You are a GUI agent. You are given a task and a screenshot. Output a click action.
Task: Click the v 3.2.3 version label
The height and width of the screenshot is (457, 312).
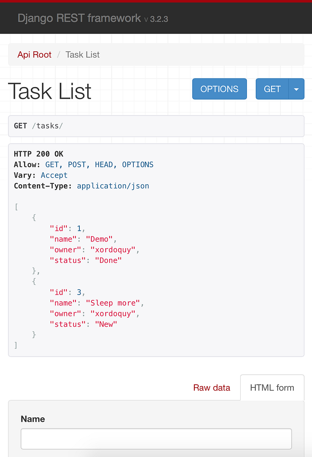click(x=156, y=19)
